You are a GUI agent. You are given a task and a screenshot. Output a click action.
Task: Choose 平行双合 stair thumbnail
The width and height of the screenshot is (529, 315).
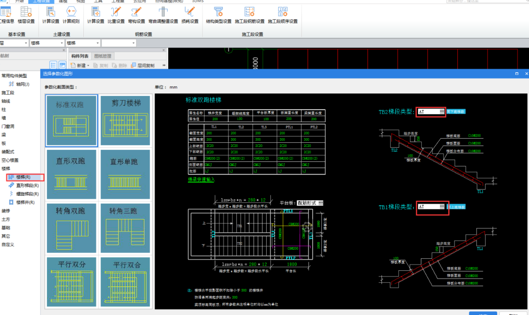pyautogui.click(x=125, y=282)
